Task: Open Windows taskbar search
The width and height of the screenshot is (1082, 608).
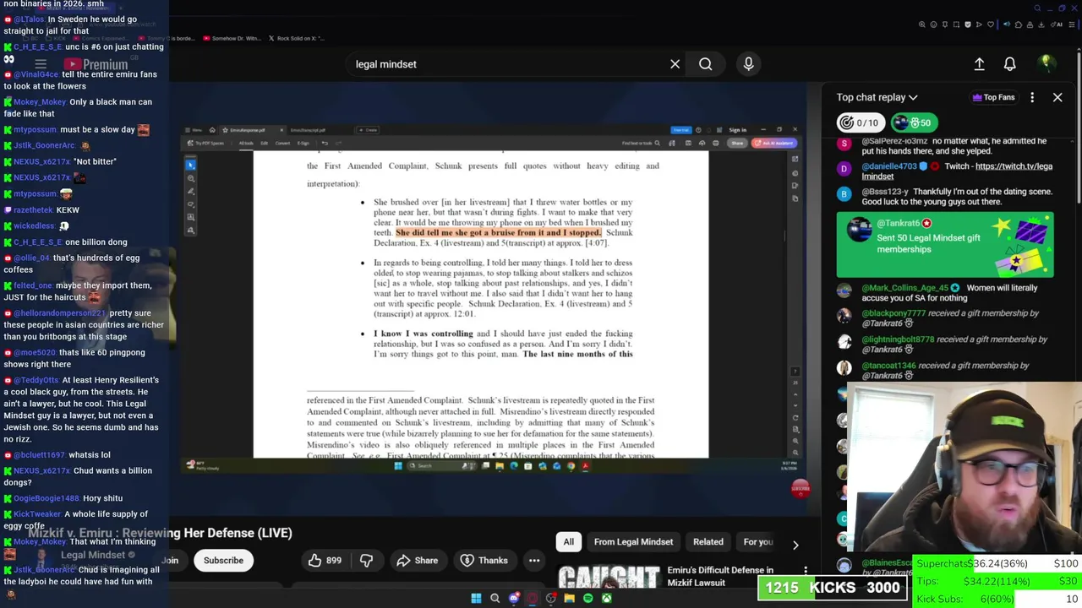Action: pos(495,599)
